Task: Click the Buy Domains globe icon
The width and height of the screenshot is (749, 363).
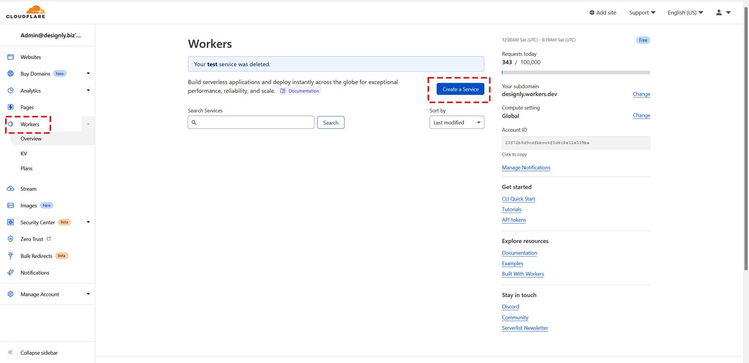Action: (x=11, y=74)
